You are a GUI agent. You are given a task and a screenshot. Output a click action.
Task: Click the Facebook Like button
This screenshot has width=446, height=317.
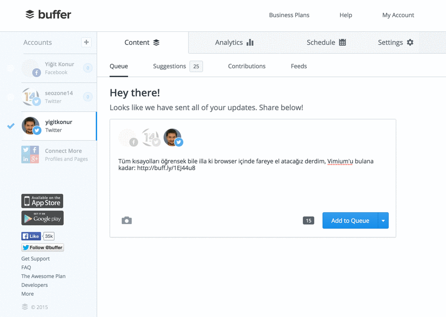tap(31, 236)
